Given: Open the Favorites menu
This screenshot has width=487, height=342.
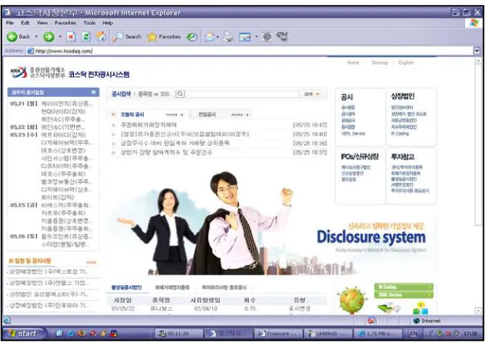Looking at the screenshot, I should pos(65,23).
